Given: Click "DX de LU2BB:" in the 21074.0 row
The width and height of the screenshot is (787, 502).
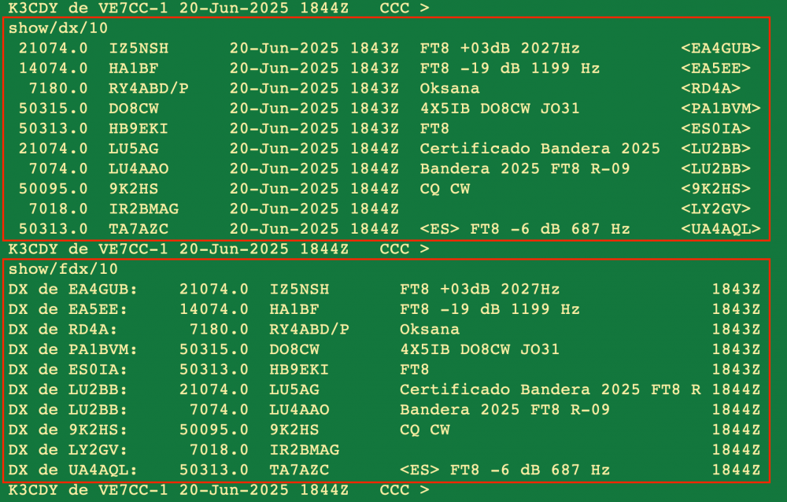Looking at the screenshot, I should (68, 389).
